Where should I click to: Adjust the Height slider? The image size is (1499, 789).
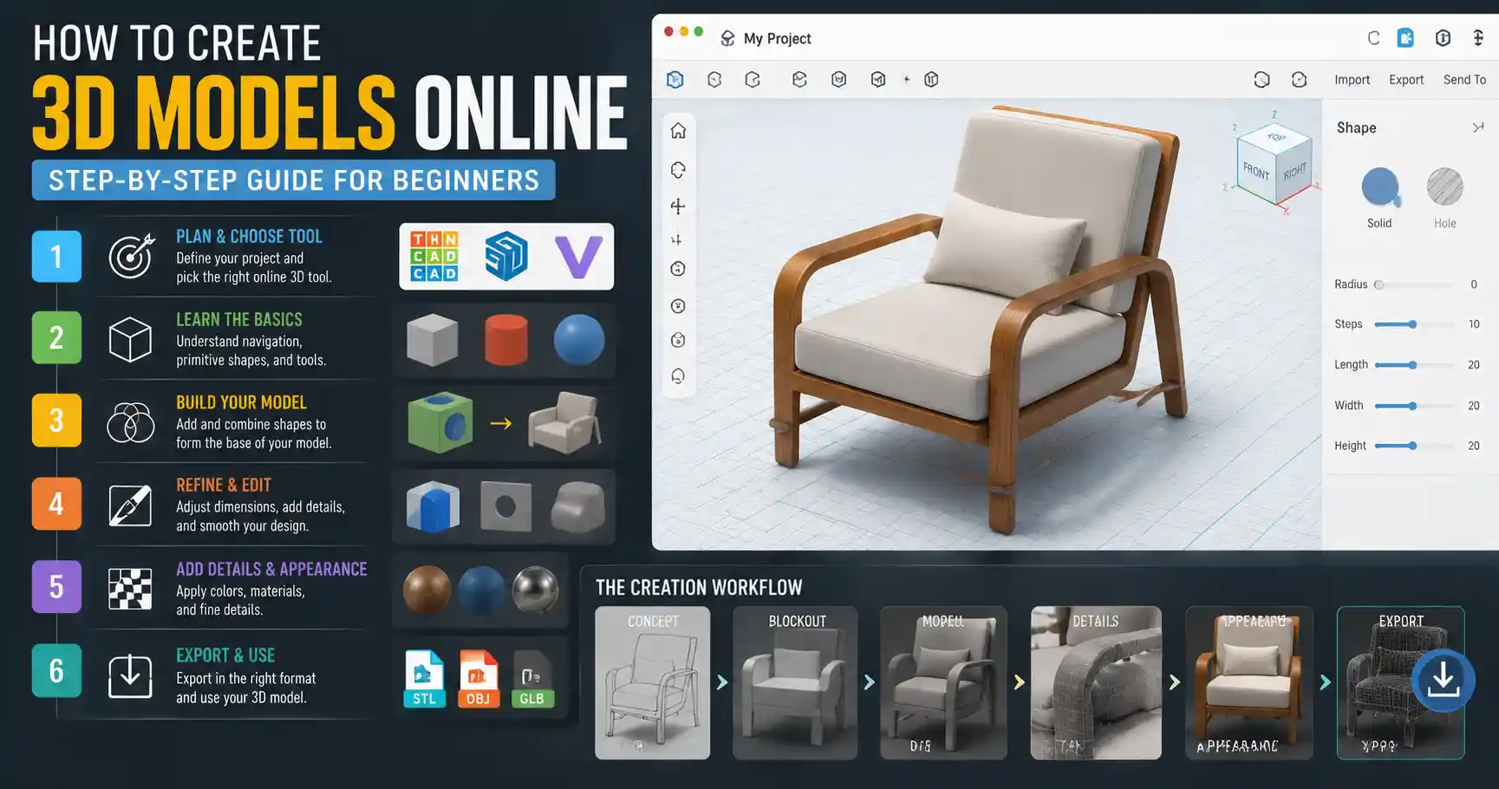1414,446
